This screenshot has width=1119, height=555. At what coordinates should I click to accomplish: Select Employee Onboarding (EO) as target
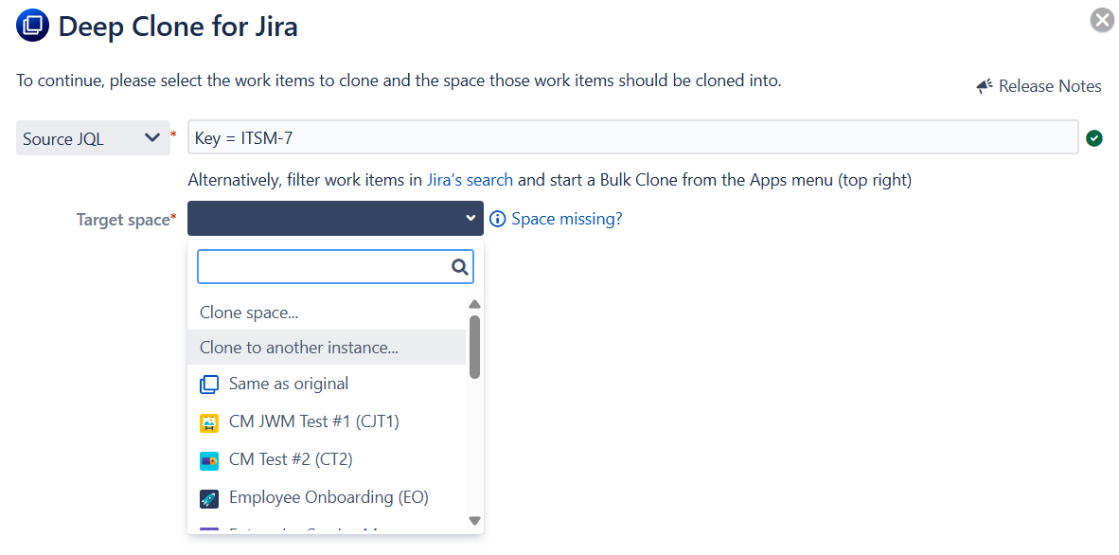click(x=329, y=497)
